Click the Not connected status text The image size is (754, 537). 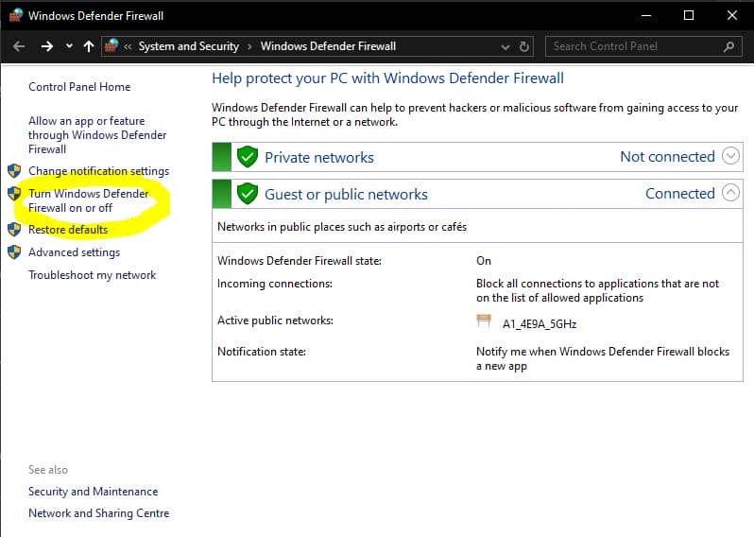coord(667,156)
